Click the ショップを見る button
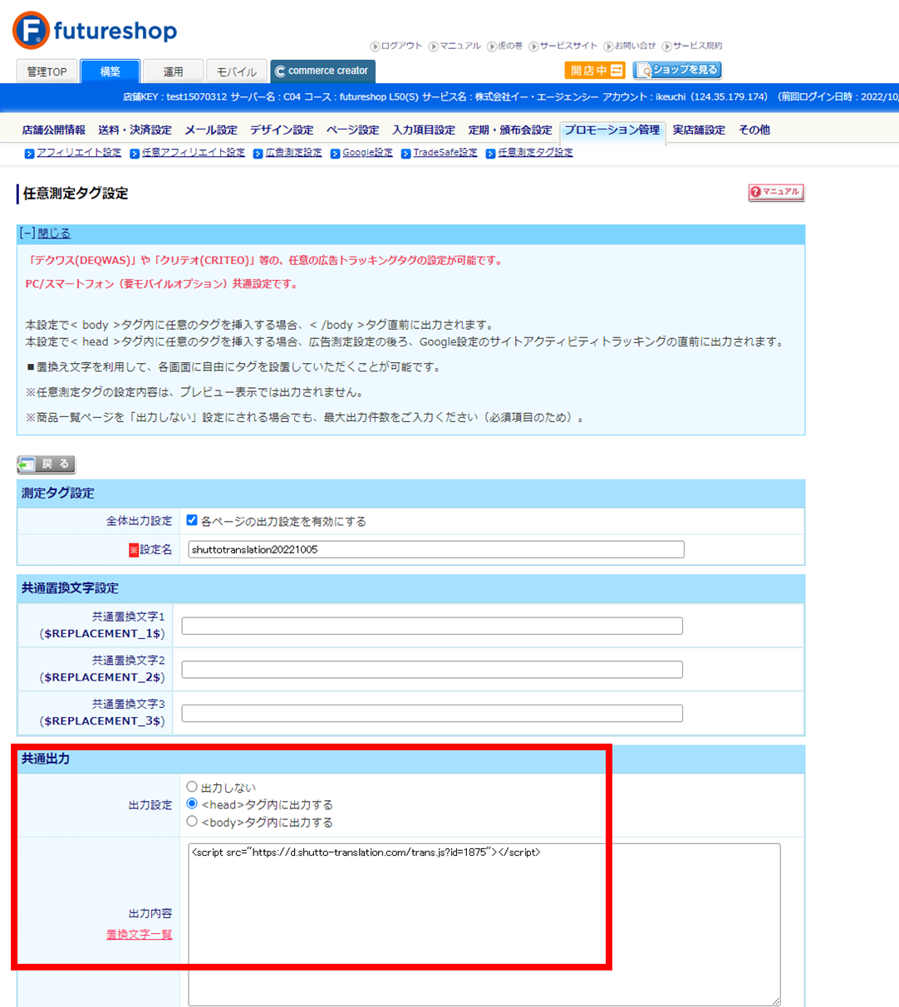 click(x=677, y=70)
